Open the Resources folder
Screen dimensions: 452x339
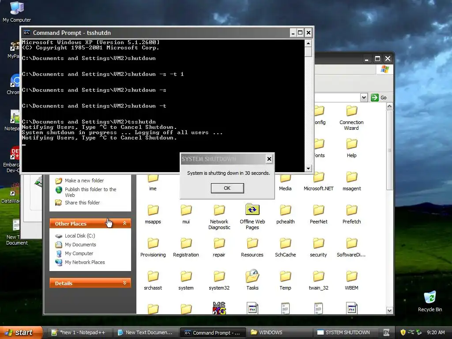252,247
